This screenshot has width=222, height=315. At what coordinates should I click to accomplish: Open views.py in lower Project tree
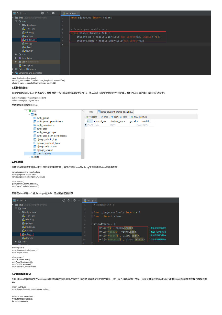(x=28, y=238)
